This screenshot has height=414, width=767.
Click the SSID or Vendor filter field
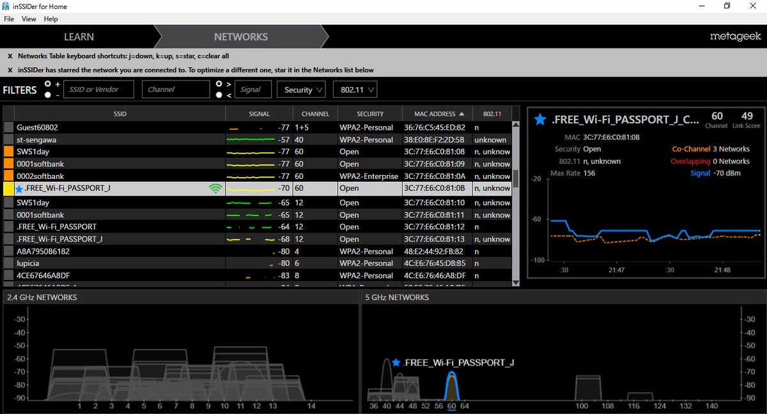point(98,89)
